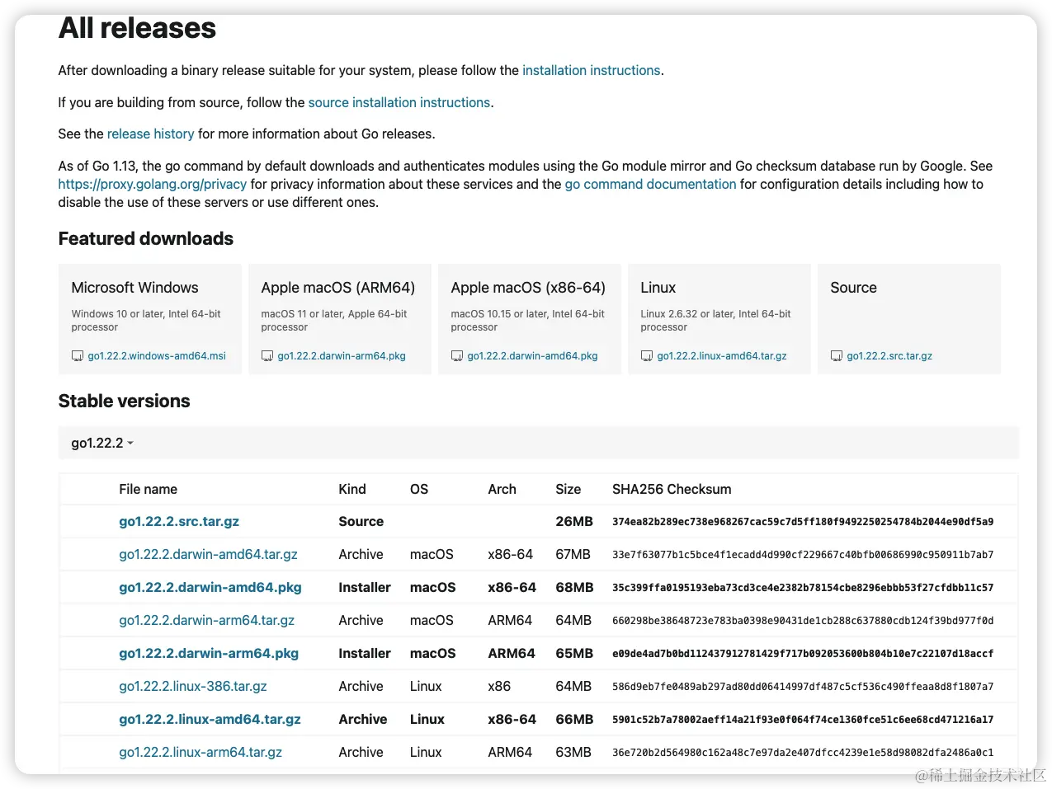Download go1.22.2.darwin-arm64.pkg from Apple macOS (ARM64) card
Viewport: 1052px width, 789px height.
click(342, 356)
